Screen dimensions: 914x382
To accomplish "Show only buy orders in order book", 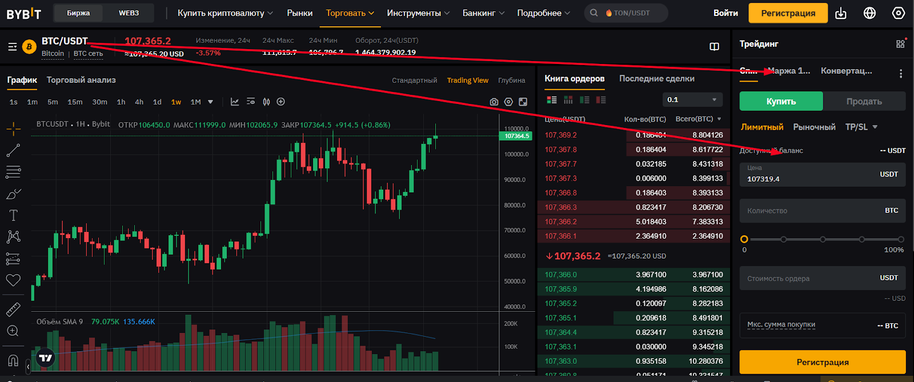I will [584, 100].
